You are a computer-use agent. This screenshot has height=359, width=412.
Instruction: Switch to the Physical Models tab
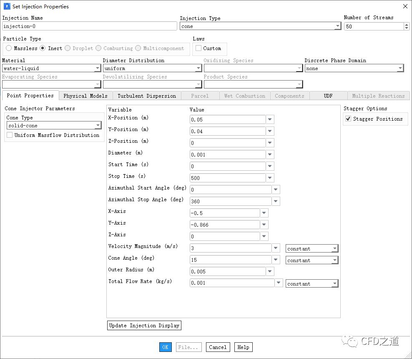coord(85,96)
